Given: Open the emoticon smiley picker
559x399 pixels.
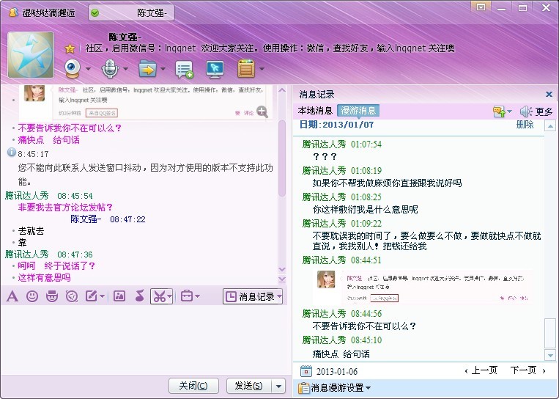Looking at the screenshot, I should 32,296.
